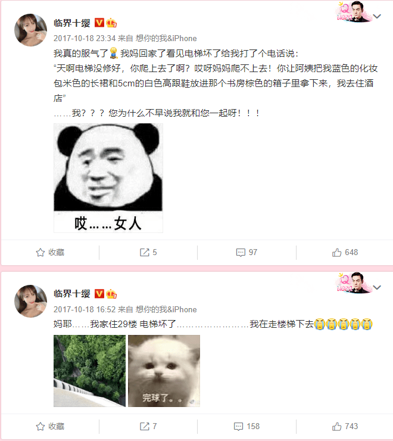Favorite the second post via star icon
This screenshot has width=393, height=441.
pyautogui.click(x=50, y=426)
